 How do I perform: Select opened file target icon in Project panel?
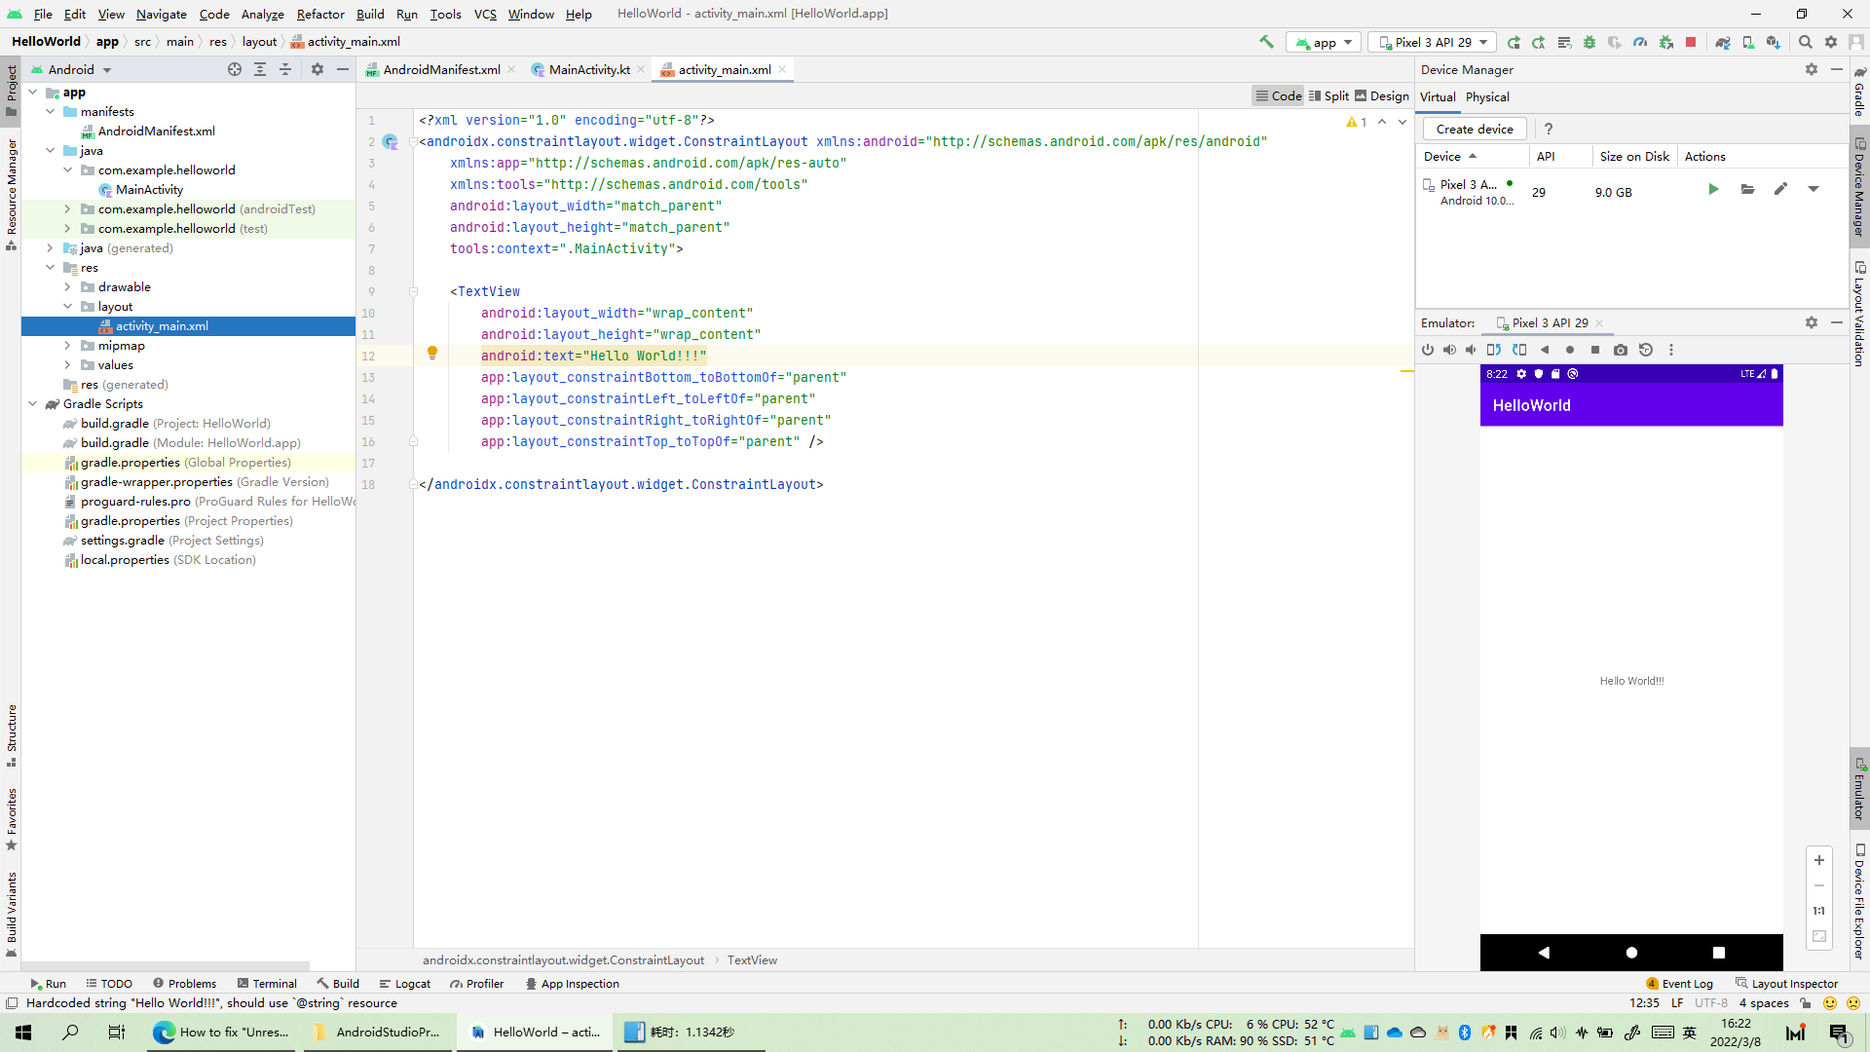pos(235,69)
